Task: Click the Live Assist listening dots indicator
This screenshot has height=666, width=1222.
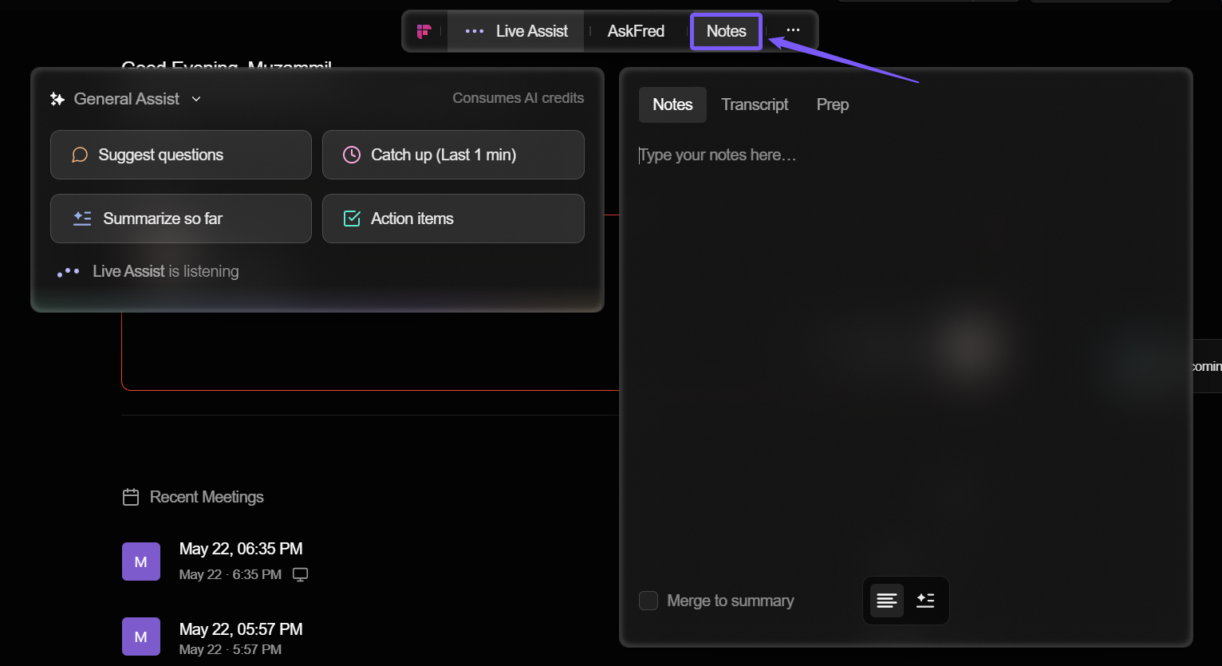Action: point(69,272)
